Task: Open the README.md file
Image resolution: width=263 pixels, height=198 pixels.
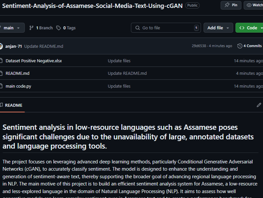Action: pos(17,73)
